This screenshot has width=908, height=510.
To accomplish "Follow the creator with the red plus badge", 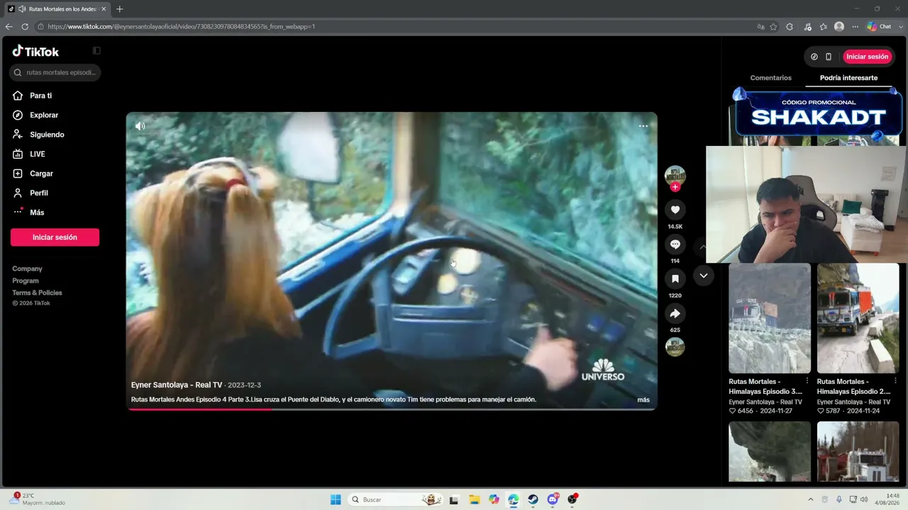I will [x=675, y=187].
